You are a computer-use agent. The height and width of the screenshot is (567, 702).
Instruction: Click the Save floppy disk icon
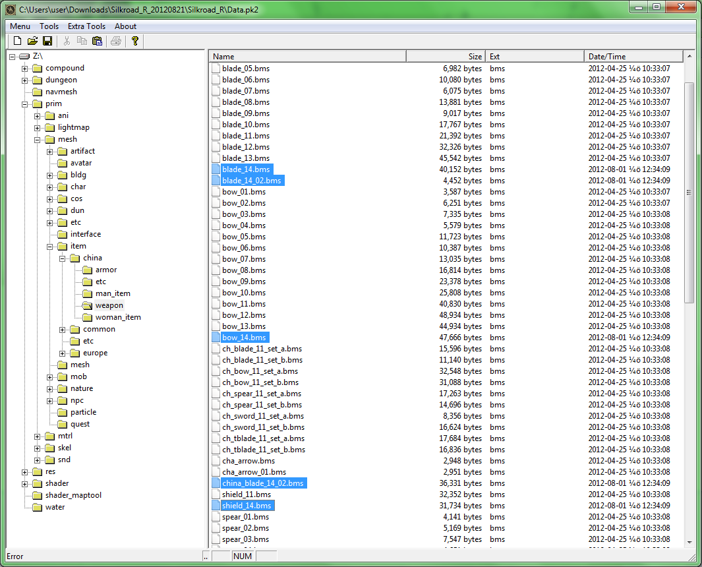tap(47, 41)
